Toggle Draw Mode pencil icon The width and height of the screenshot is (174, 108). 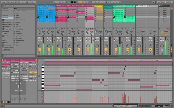[x=154, y=2]
